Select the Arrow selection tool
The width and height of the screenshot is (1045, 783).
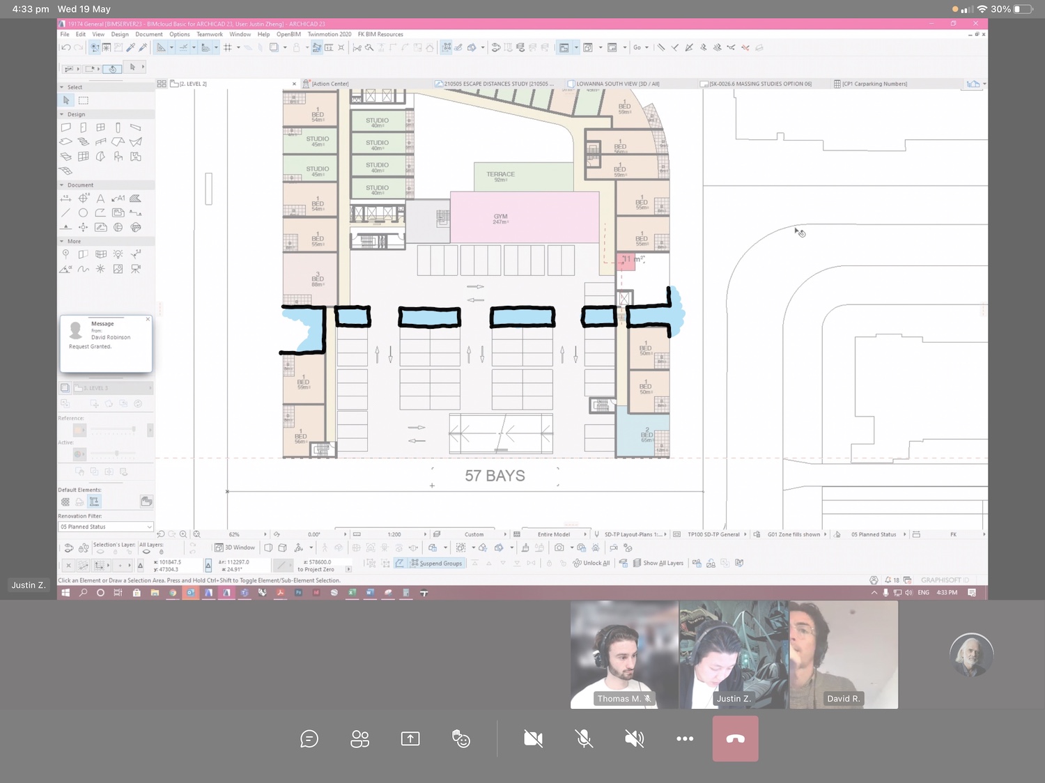(x=66, y=100)
